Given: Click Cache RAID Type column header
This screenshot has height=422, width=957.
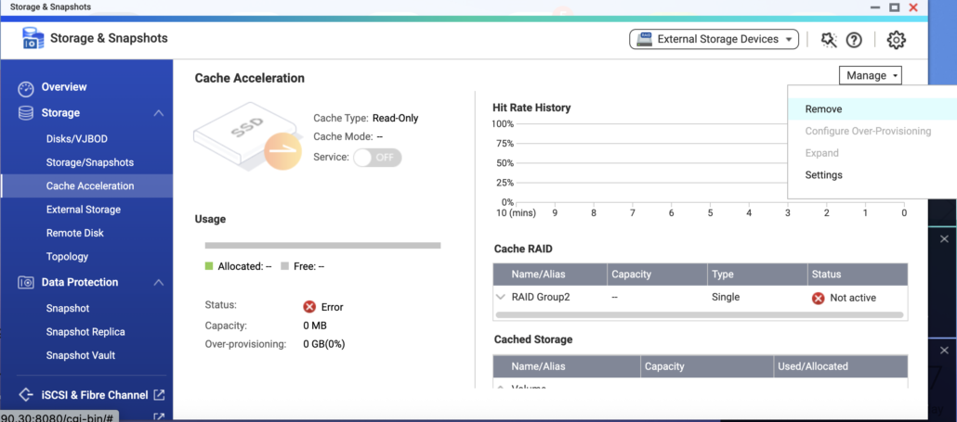Looking at the screenshot, I should [x=757, y=274].
